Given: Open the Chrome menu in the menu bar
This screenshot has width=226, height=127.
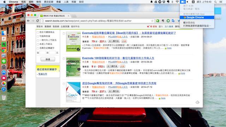Looking at the screenshot, I should [x=13, y=2].
